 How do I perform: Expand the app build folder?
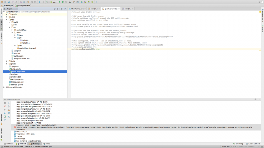[10, 22]
